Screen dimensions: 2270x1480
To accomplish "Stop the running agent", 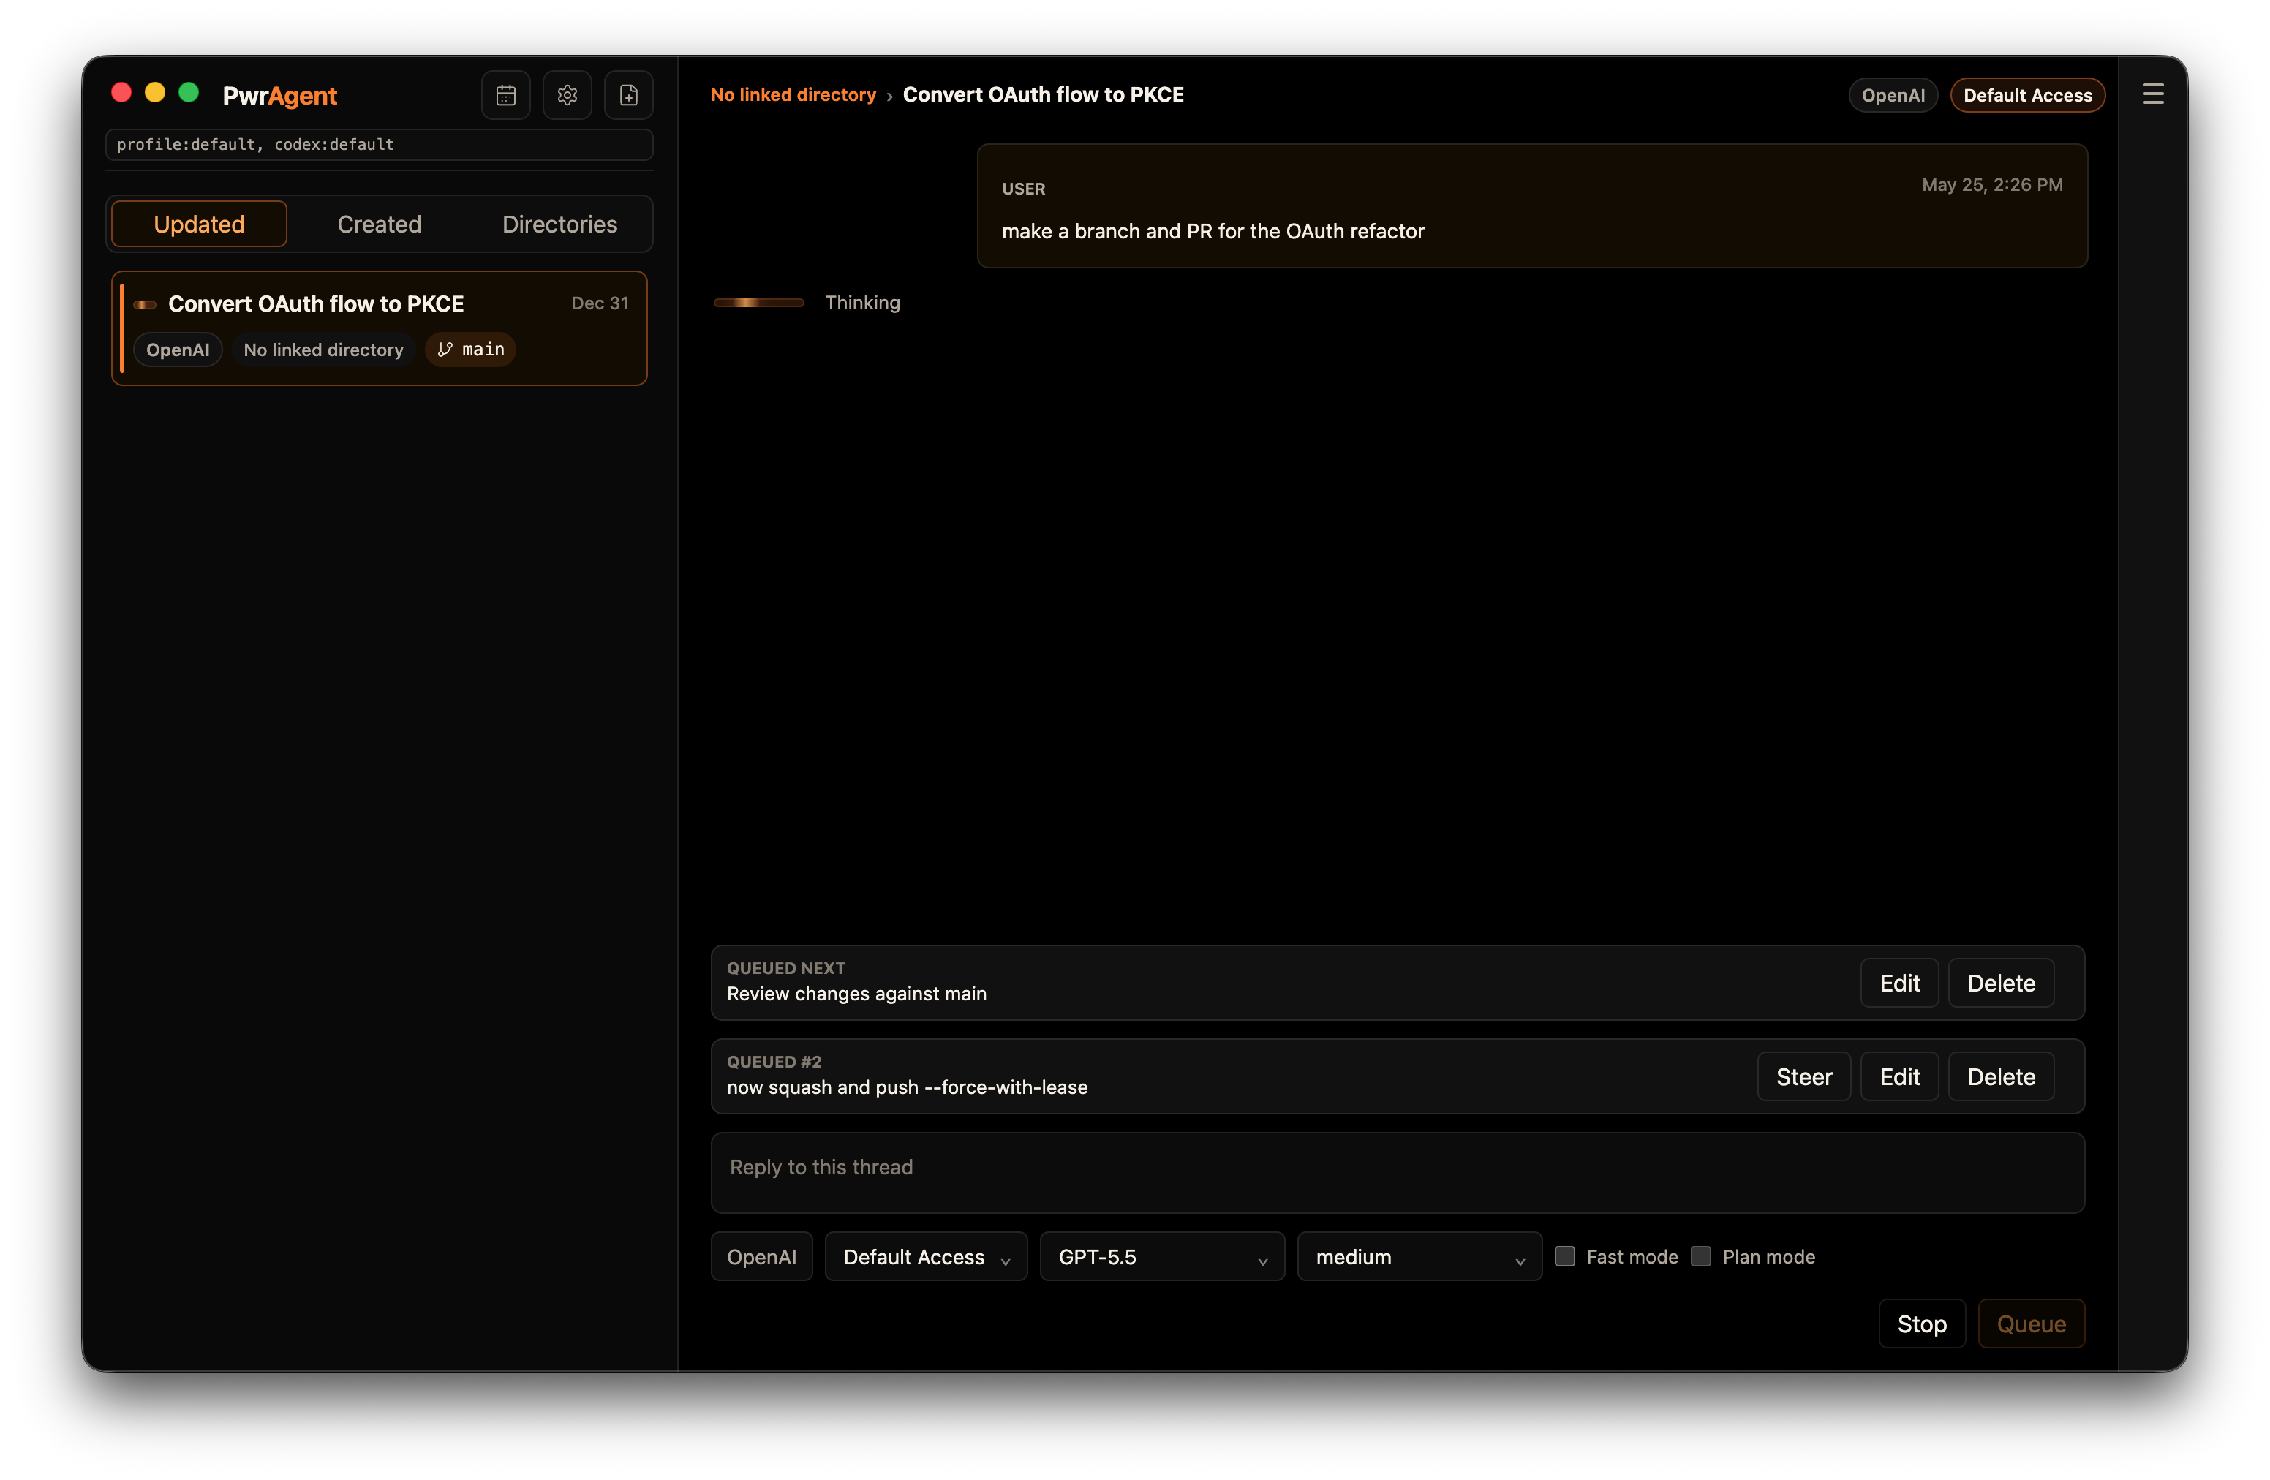I will pyautogui.click(x=1922, y=1324).
